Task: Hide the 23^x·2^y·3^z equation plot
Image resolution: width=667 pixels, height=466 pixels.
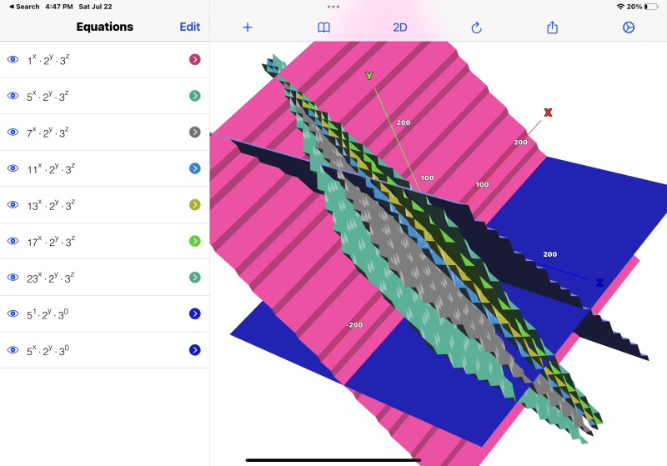Action: tap(13, 278)
